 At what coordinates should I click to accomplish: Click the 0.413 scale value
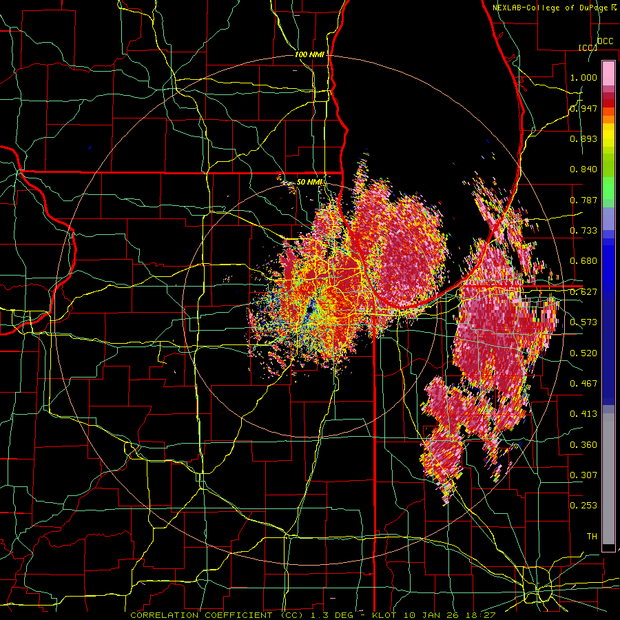click(x=583, y=414)
